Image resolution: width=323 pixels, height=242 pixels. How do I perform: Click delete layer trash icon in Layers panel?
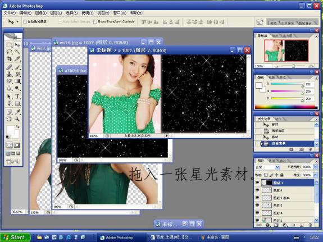coord(311,225)
